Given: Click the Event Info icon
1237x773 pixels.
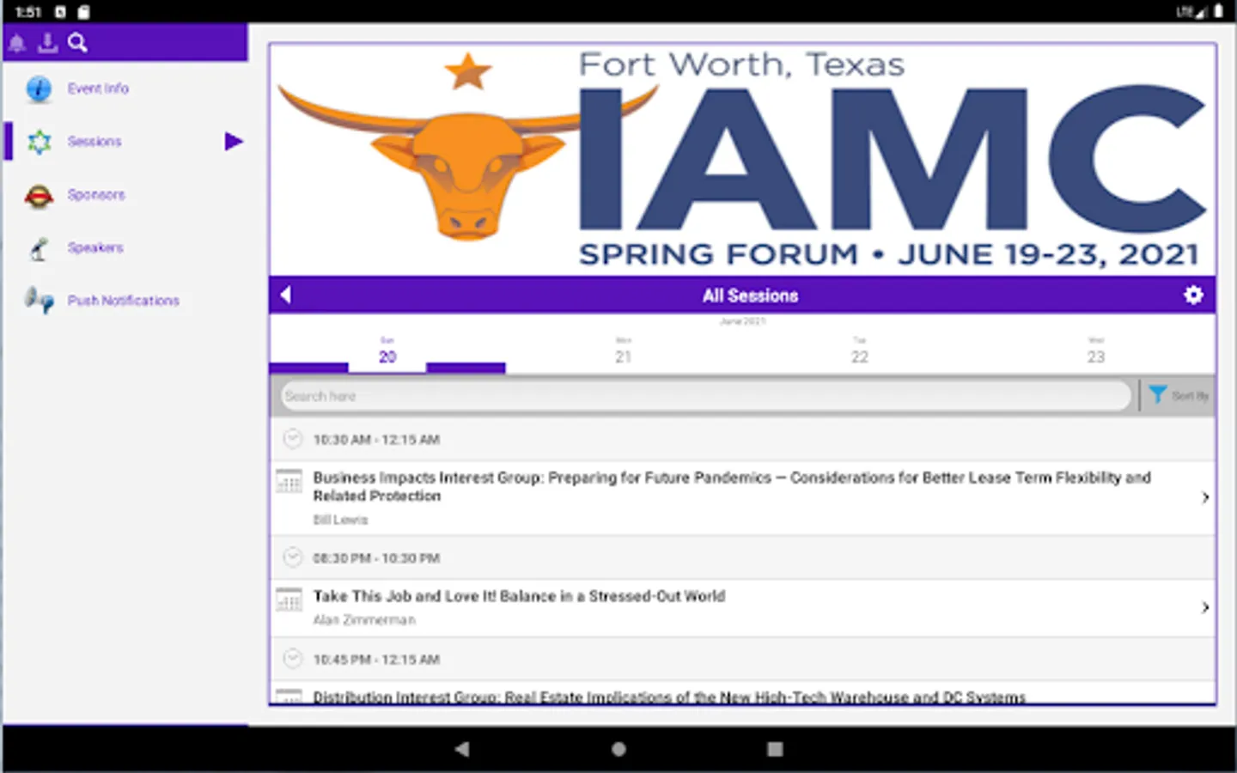Looking at the screenshot, I should (x=39, y=88).
